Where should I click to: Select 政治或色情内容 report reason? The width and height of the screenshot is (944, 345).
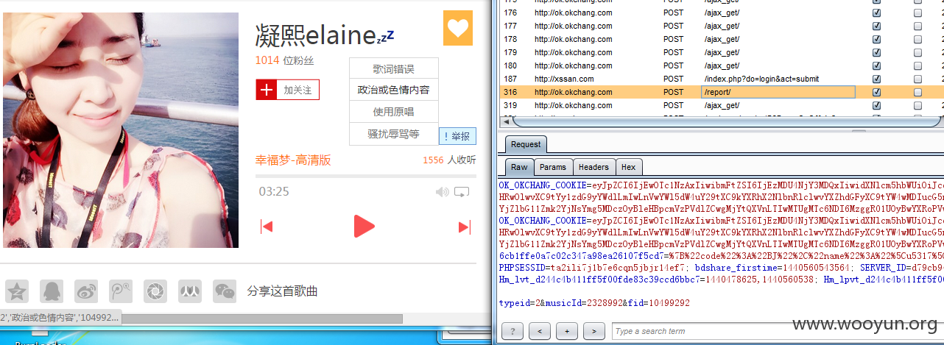click(394, 90)
